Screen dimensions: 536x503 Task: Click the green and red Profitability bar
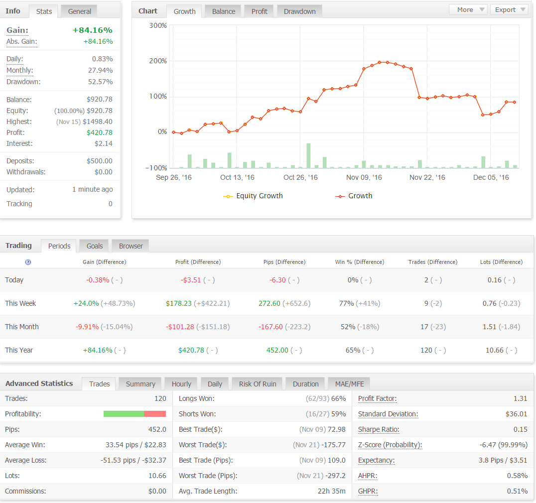tap(134, 414)
